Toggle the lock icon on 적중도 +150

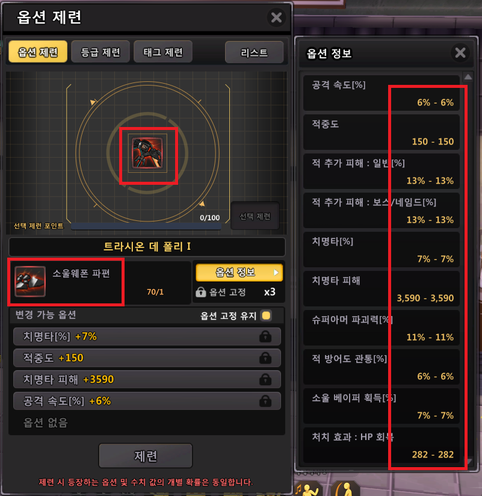265,358
